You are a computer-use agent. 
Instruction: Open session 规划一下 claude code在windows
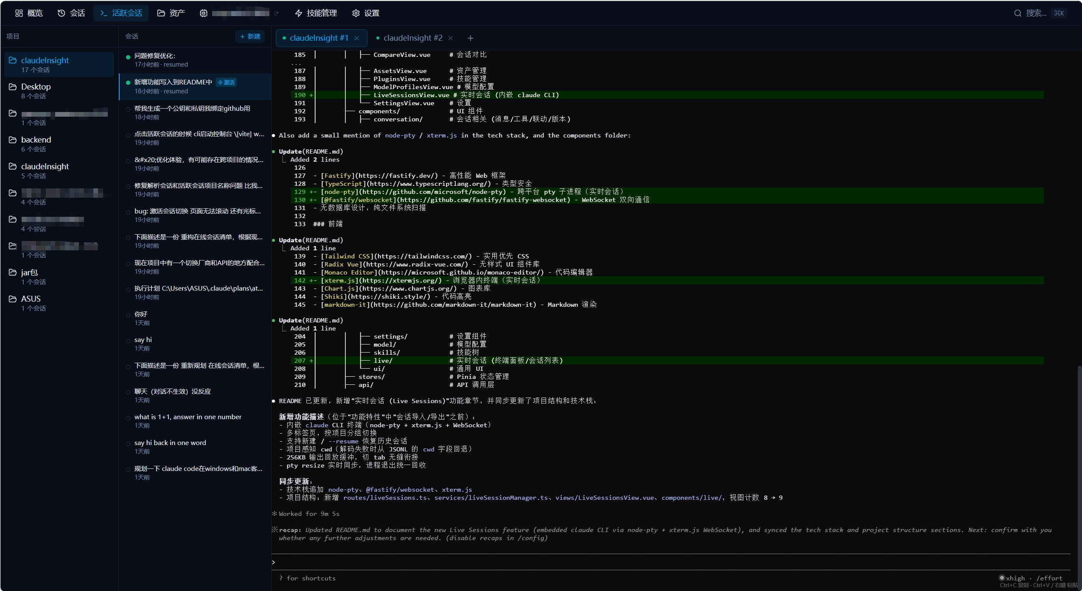click(x=195, y=473)
